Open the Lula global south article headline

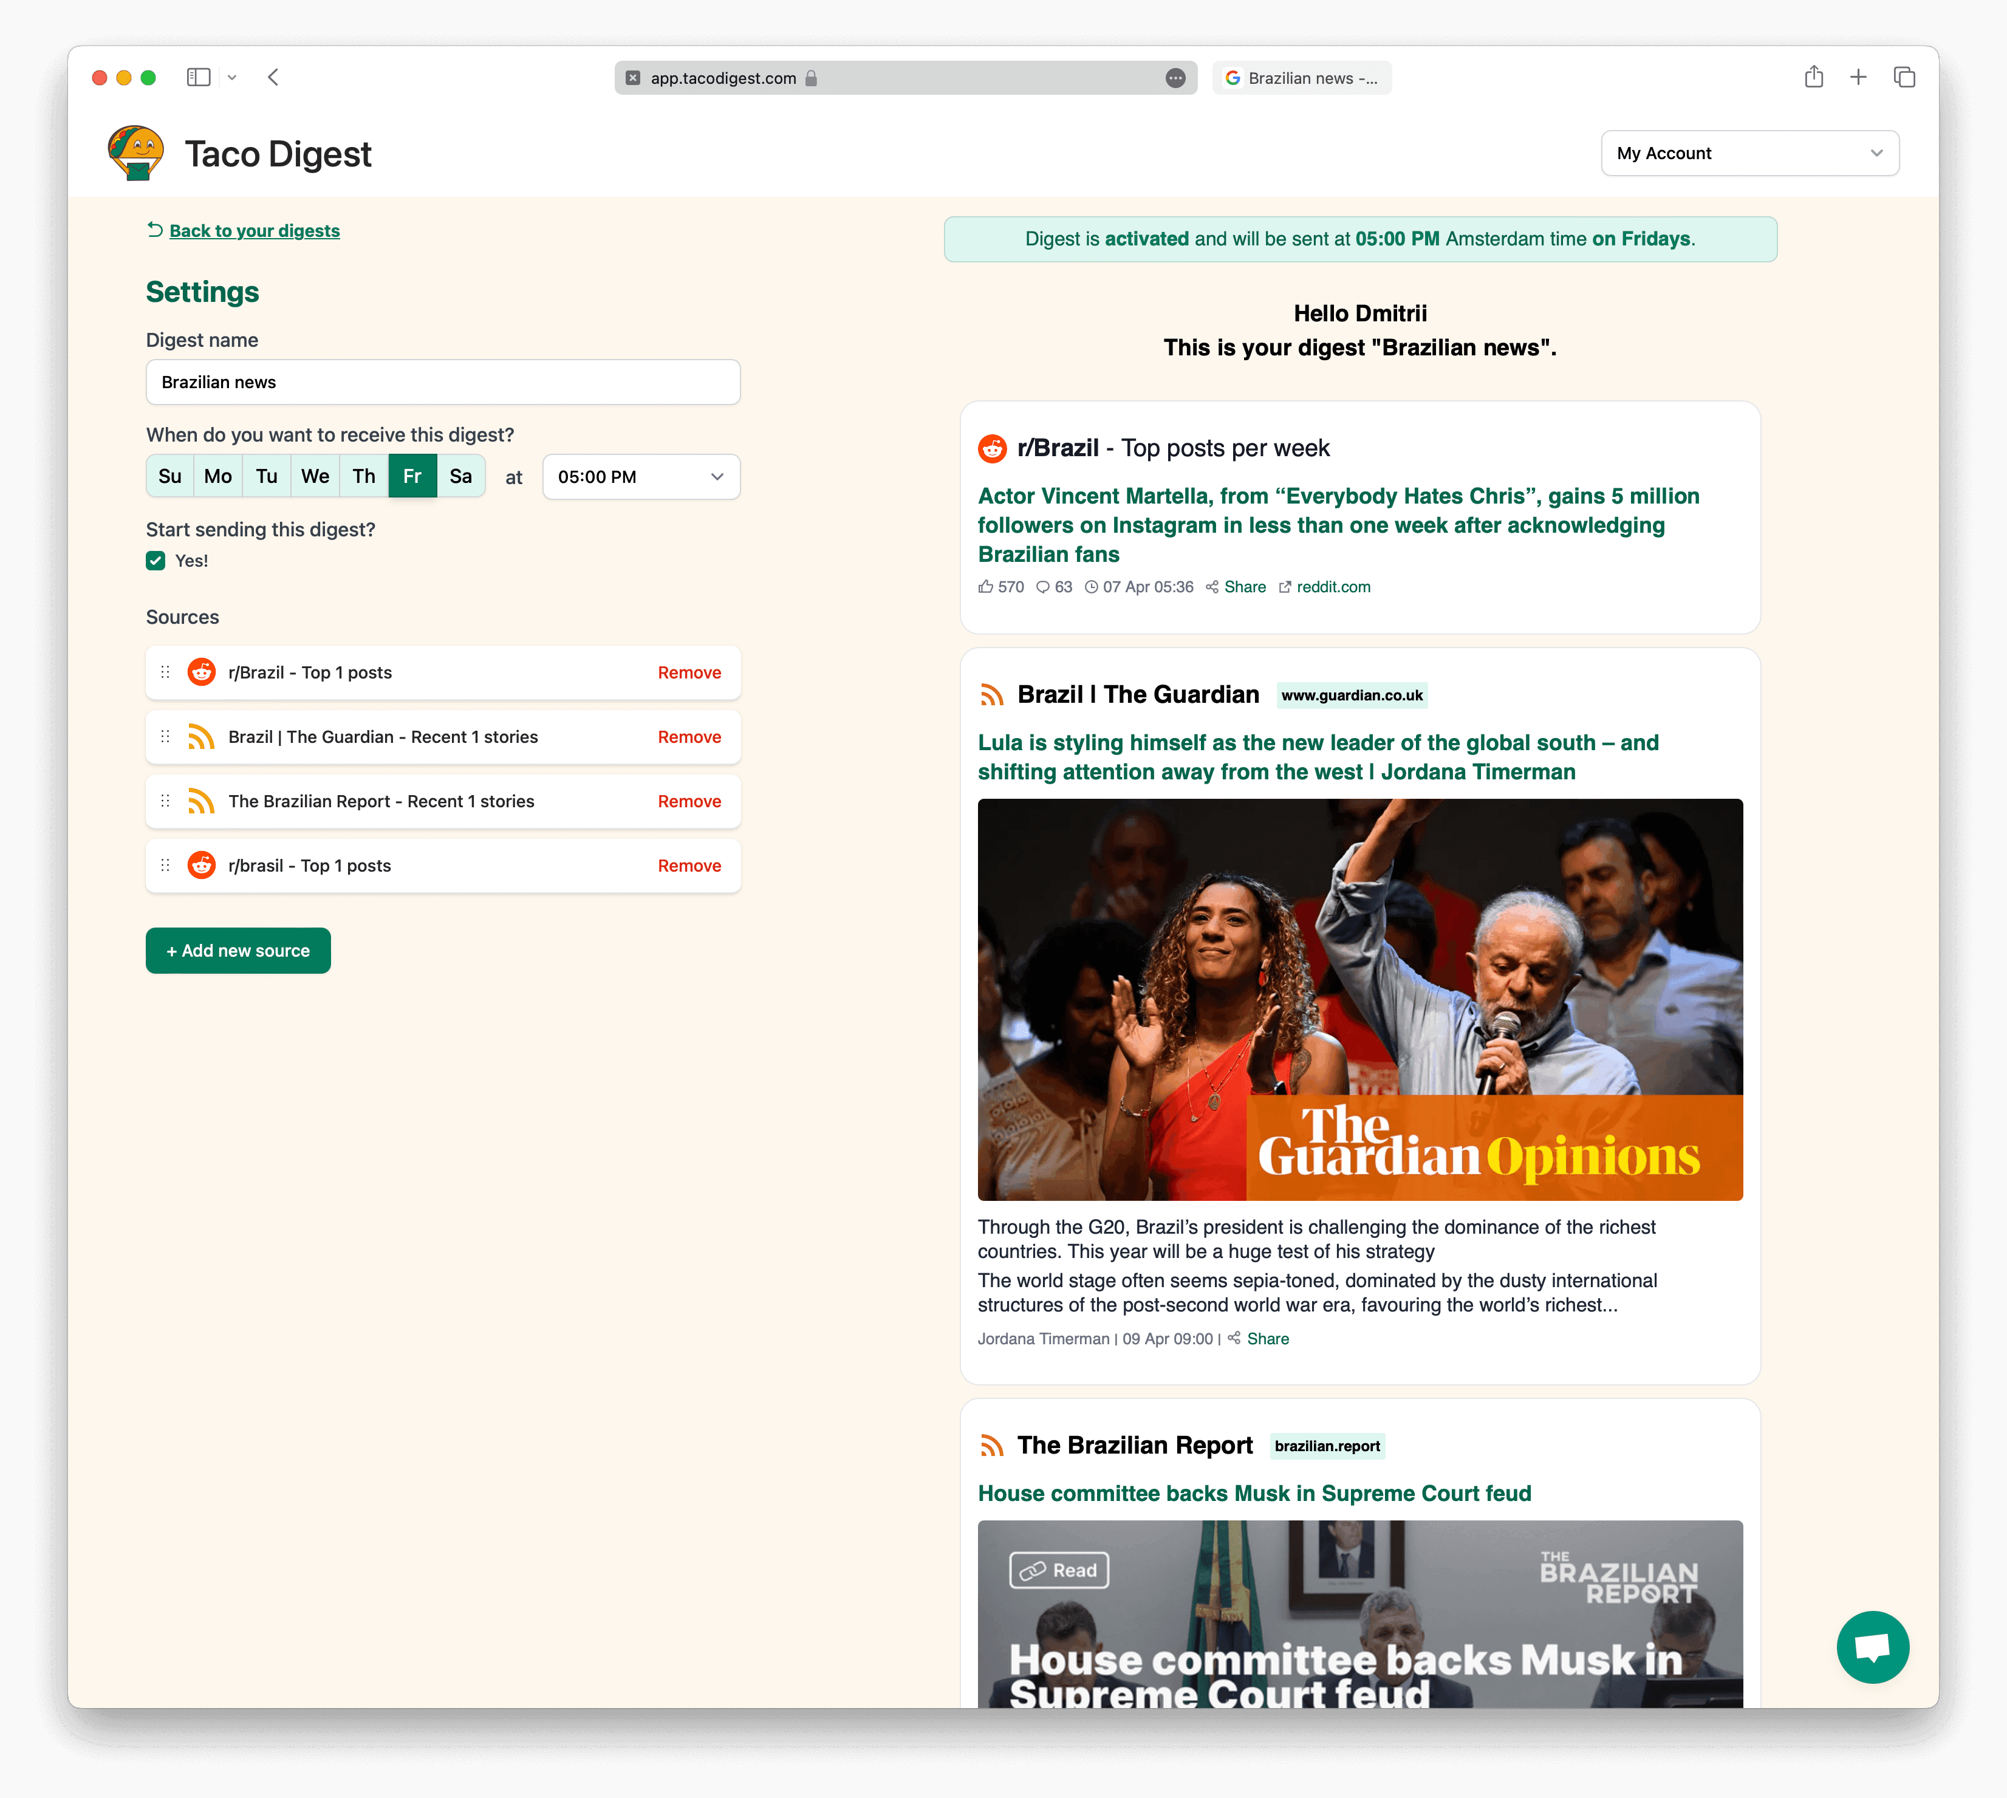pos(1319,757)
